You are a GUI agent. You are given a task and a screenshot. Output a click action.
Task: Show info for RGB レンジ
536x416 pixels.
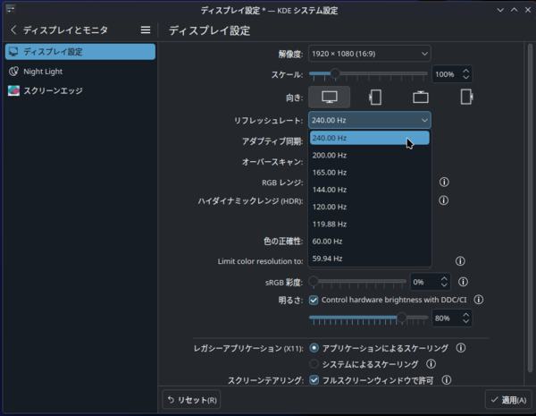pos(444,182)
